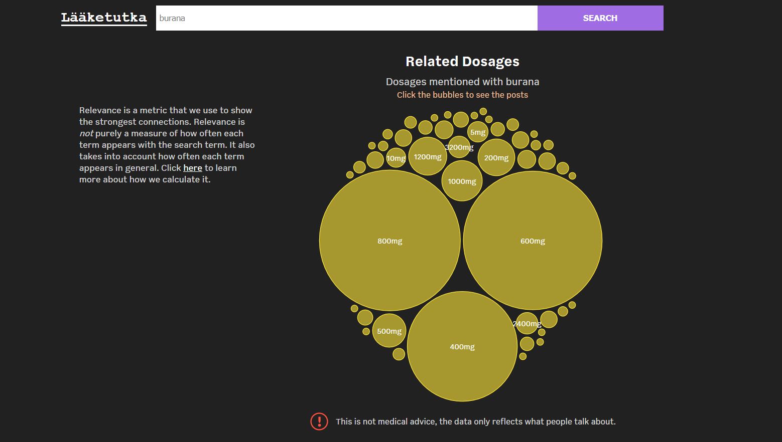The image size is (782, 442).
Task: Open the 10mg bubble
Action: tap(396, 158)
